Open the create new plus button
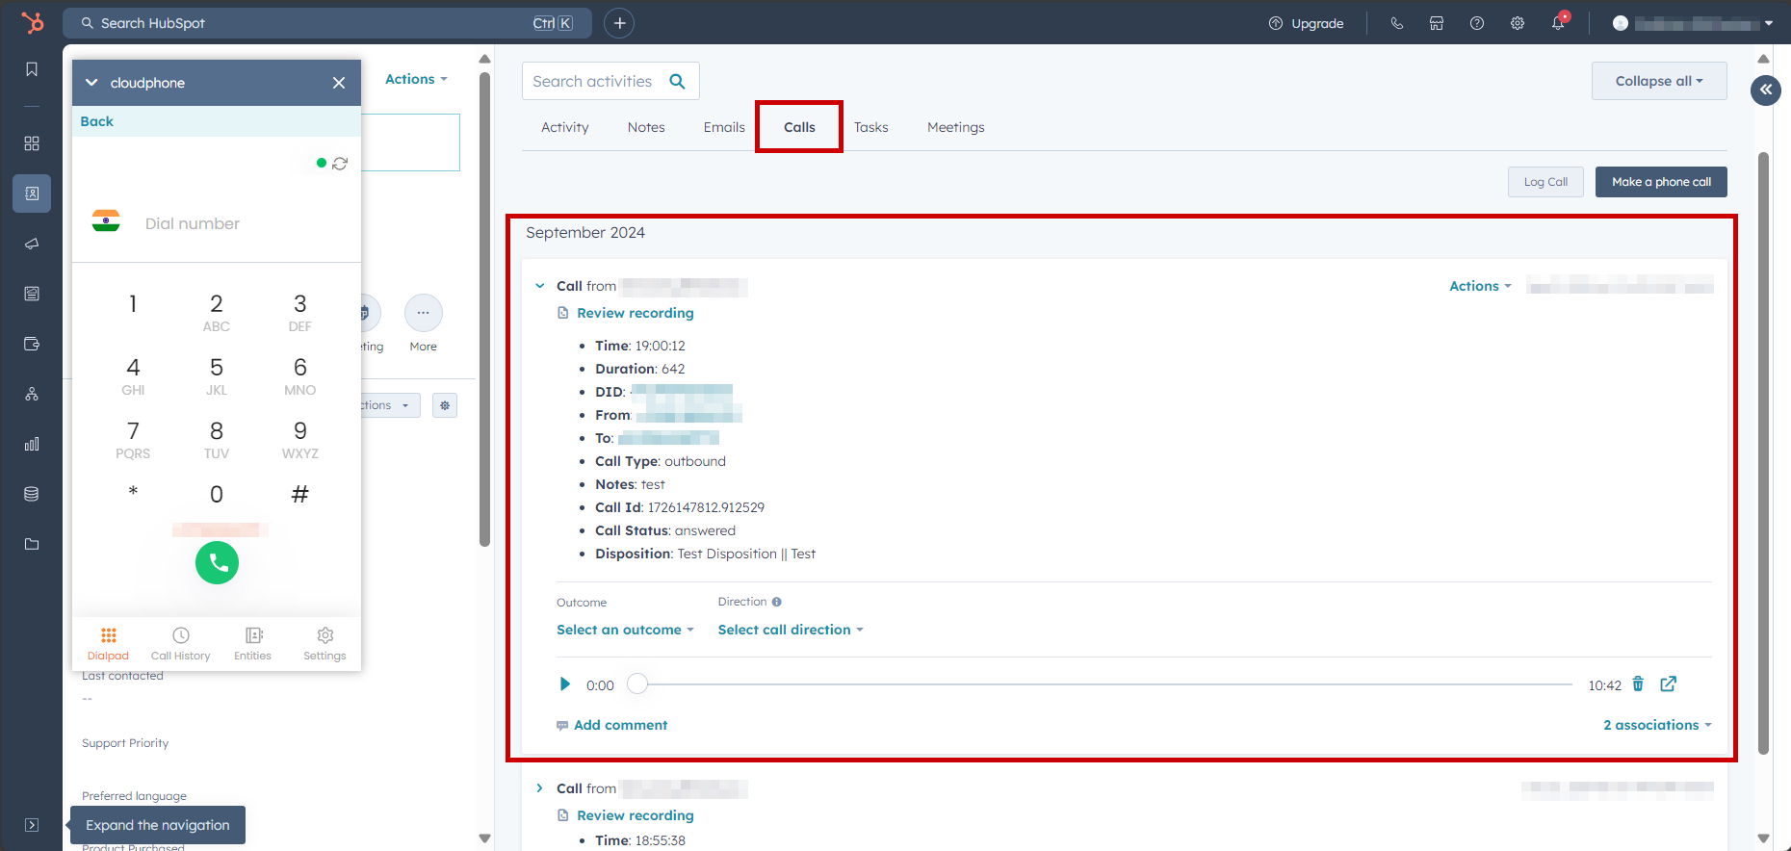The width and height of the screenshot is (1791, 851). point(619,23)
